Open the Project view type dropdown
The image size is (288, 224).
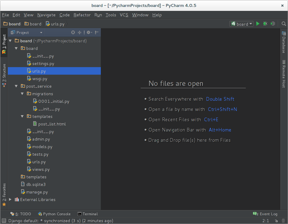pyautogui.click(x=26, y=32)
